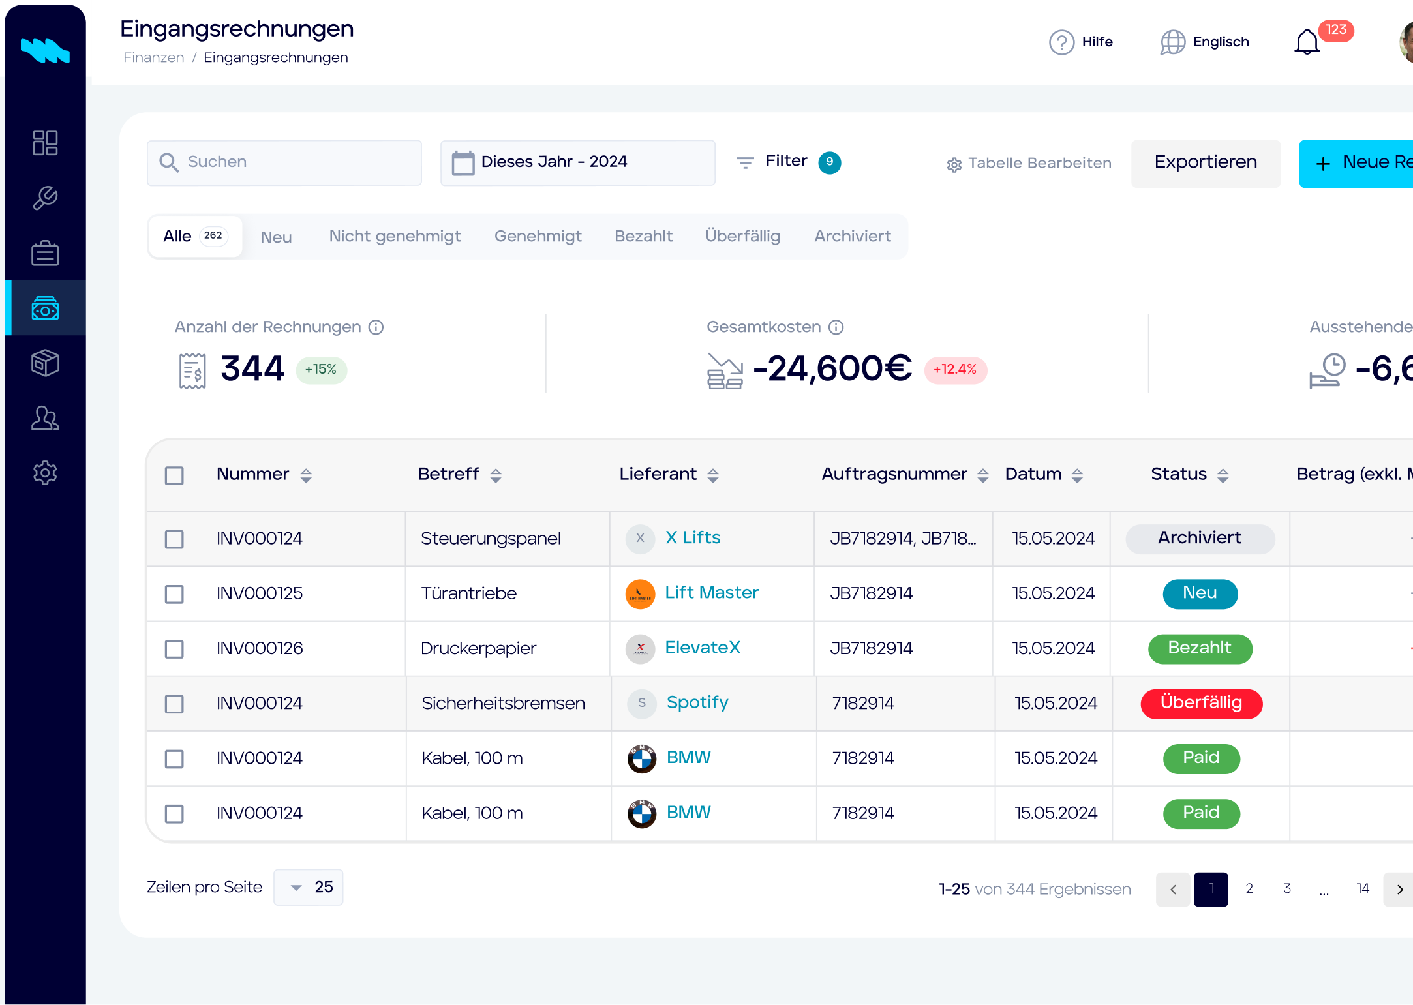Switch to the Nicht genehmigt tab
The image size is (1413, 1005).
pos(395,236)
